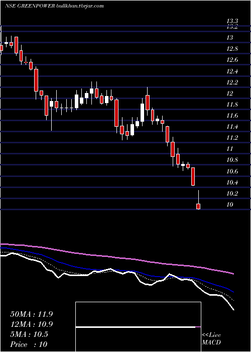Click the 10 price axis label
Image resolution: width=251 pixels, height=352 pixels.
click(230, 205)
